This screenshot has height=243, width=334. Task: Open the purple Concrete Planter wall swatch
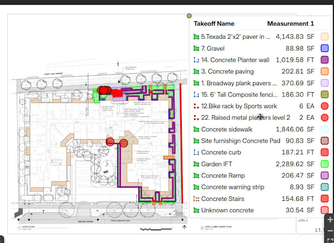click(x=325, y=60)
